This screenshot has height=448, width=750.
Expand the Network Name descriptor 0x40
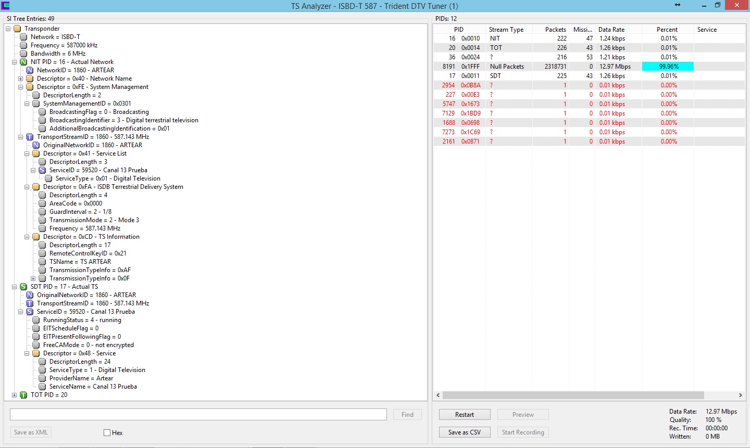click(x=21, y=79)
